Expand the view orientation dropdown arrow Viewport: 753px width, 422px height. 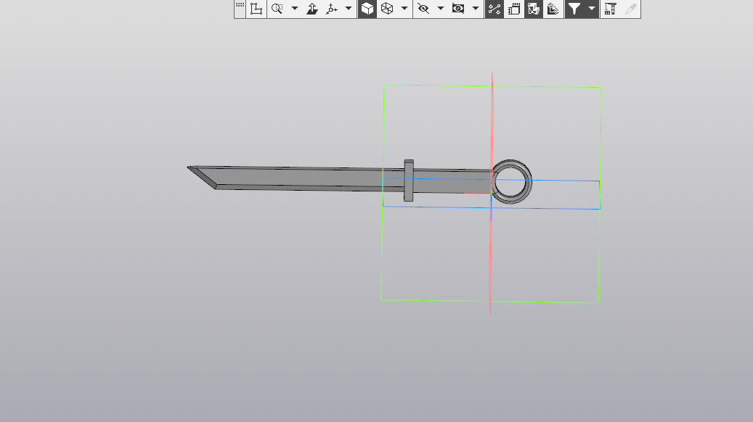349,9
